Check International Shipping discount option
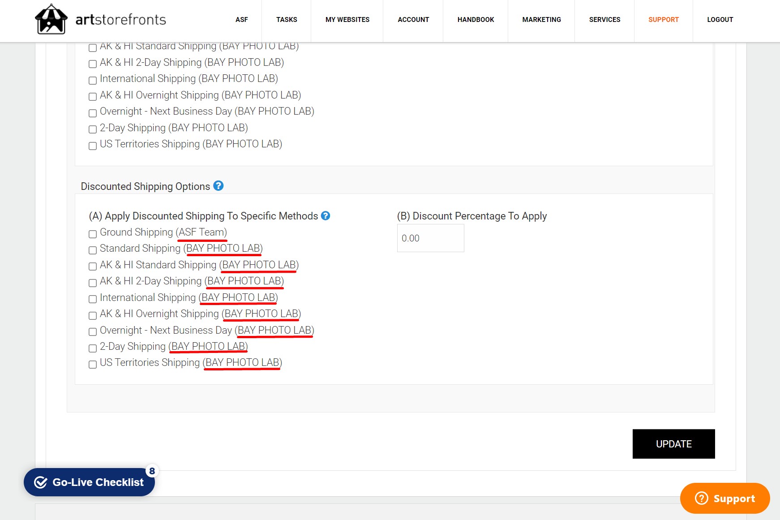 pyautogui.click(x=93, y=299)
